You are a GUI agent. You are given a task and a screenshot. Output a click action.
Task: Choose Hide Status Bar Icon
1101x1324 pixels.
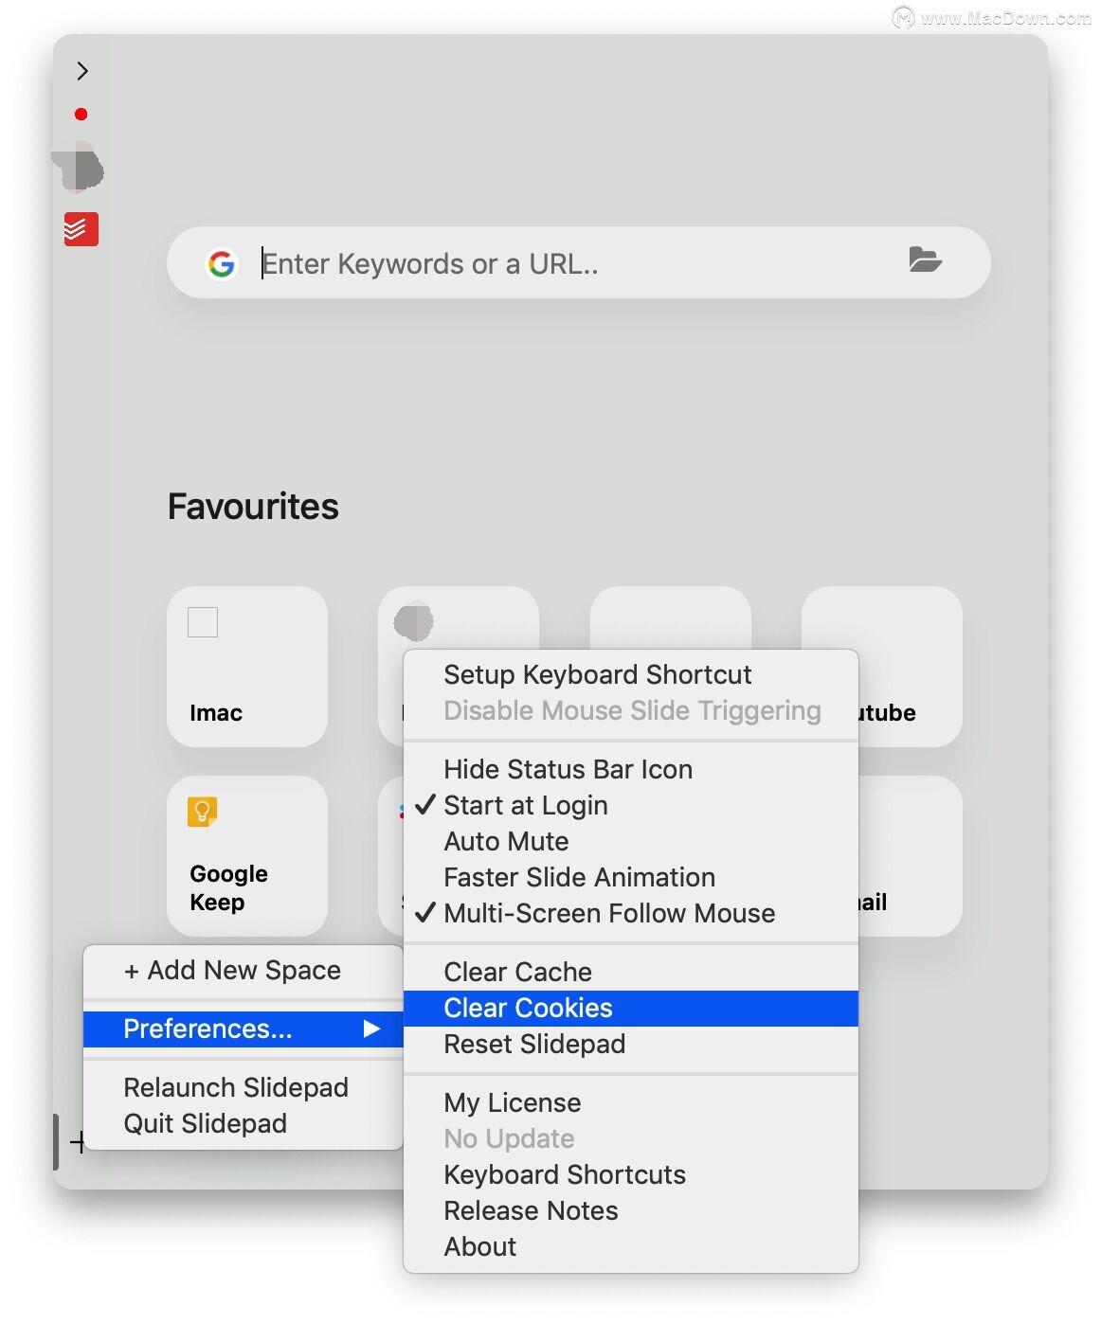pyautogui.click(x=631, y=769)
